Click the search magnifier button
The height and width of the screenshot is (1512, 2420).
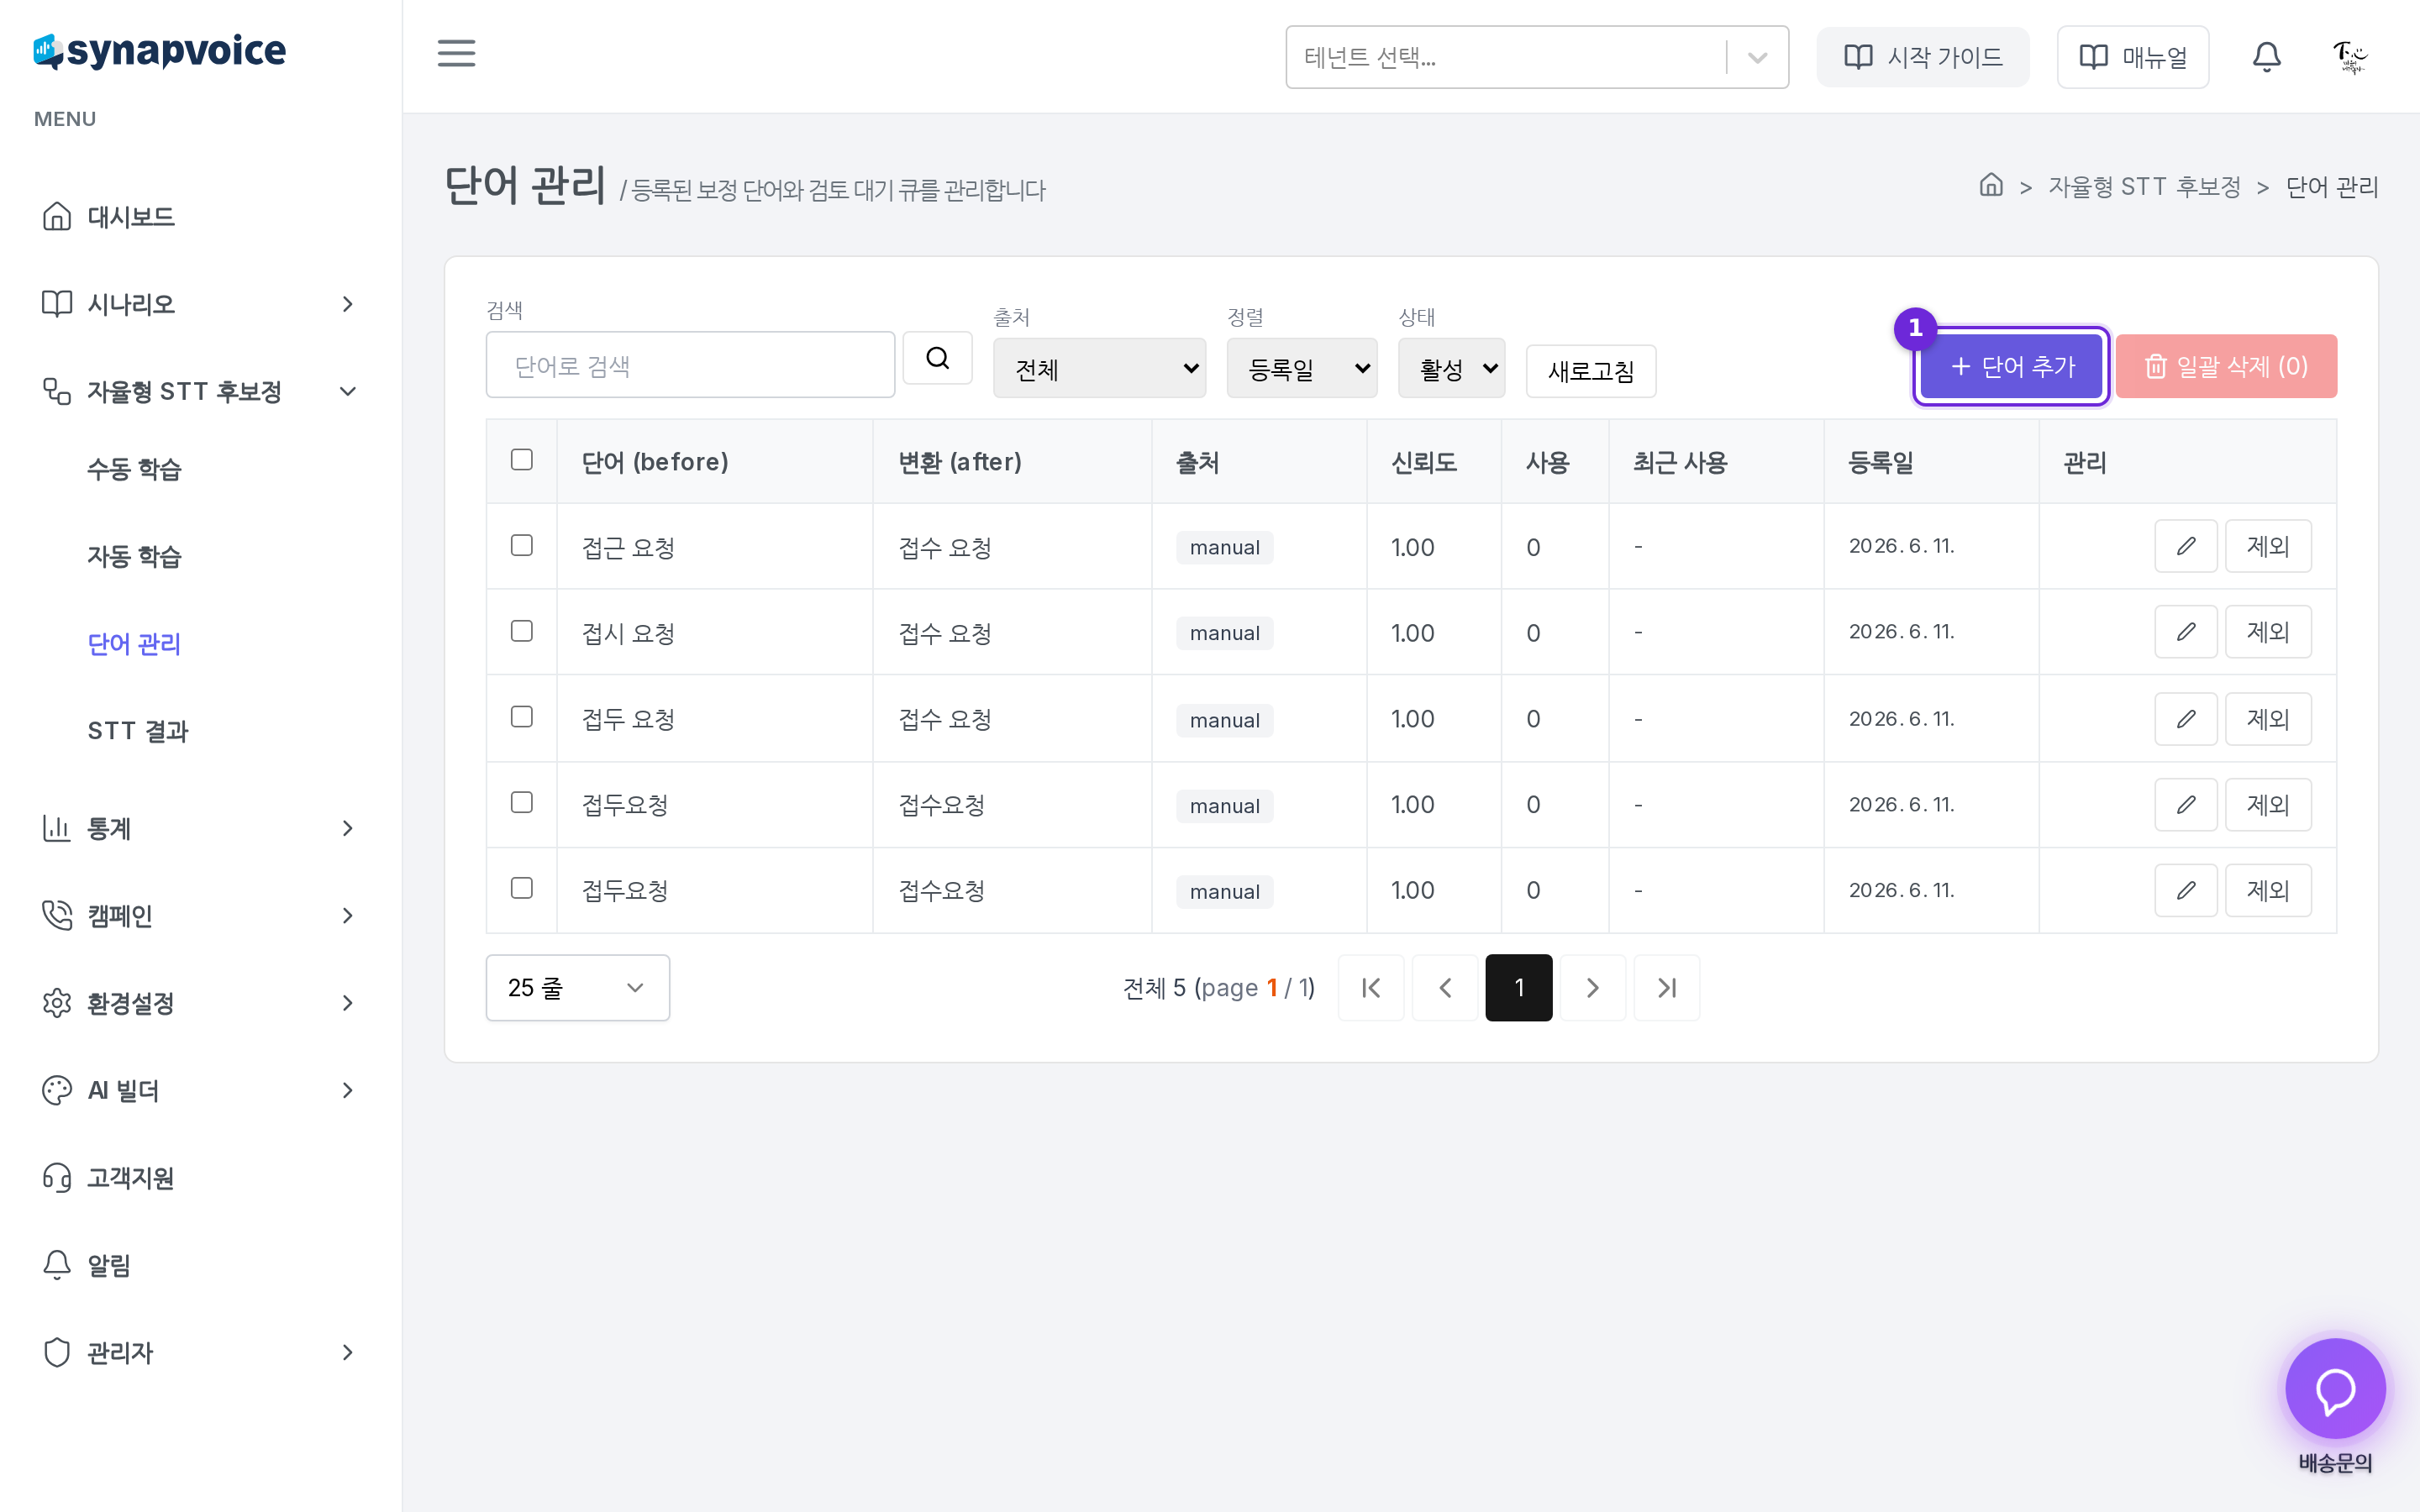coord(937,358)
